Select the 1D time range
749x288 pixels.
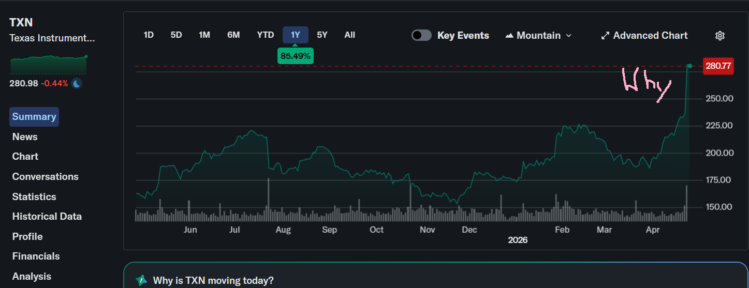[149, 35]
